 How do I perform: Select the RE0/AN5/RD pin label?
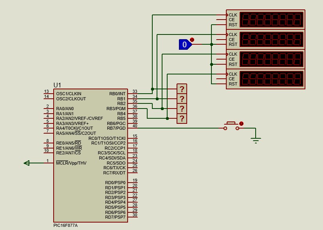pyautogui.click(x=69, y=143)
